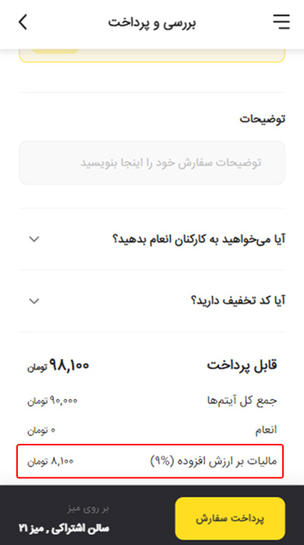Click the 'توضیحات' section heading
Image resolution: width=304 pixels, height=545 pixels.
coord(262,119)
